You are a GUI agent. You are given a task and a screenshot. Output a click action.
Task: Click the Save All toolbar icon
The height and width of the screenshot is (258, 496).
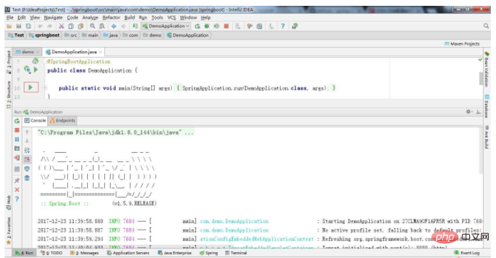pos(19,26)
